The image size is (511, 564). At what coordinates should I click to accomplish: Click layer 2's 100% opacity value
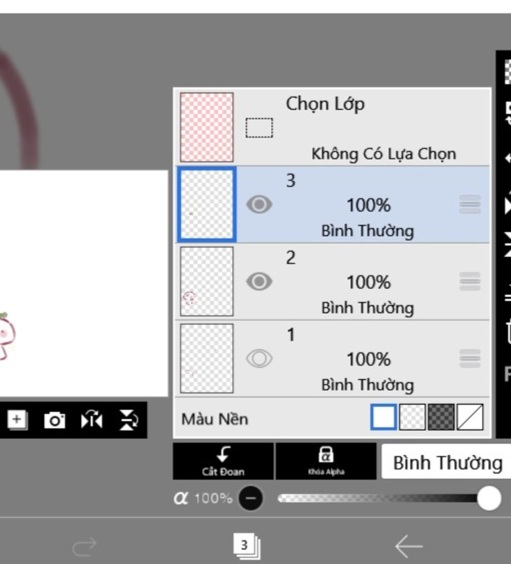(368, 282)
